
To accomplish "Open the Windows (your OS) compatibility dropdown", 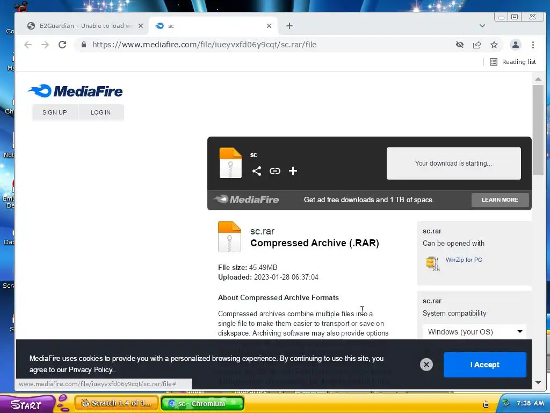I will 474,331.
